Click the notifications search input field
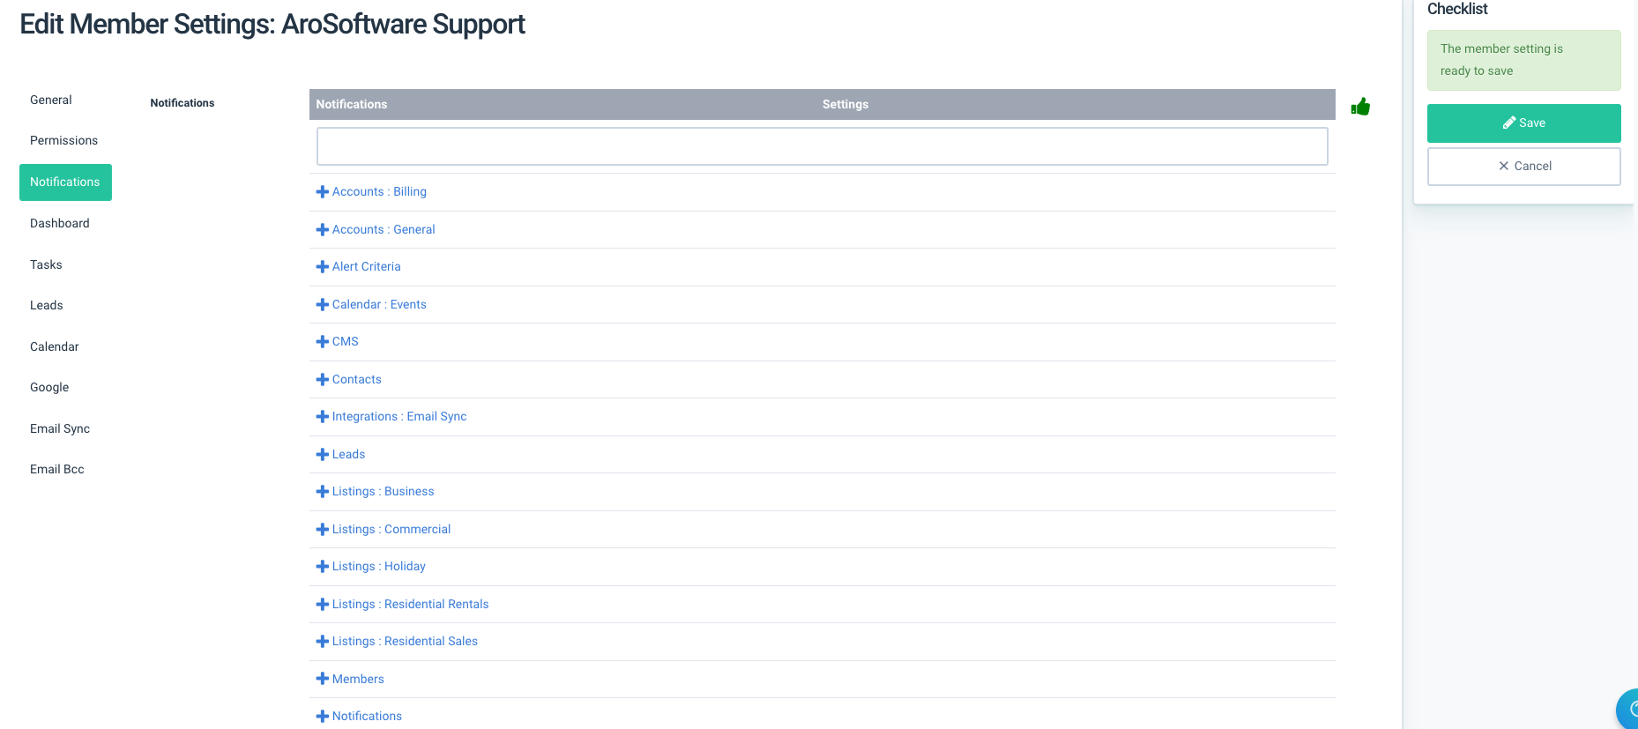Image resolution: width=1638 pixels, height=729 pixels. tap(823, 146)
